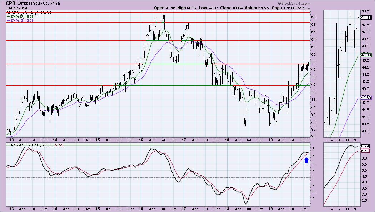Click the CPB (Weekly) 48.04 legend entry
375x212 pixels.
31,12
